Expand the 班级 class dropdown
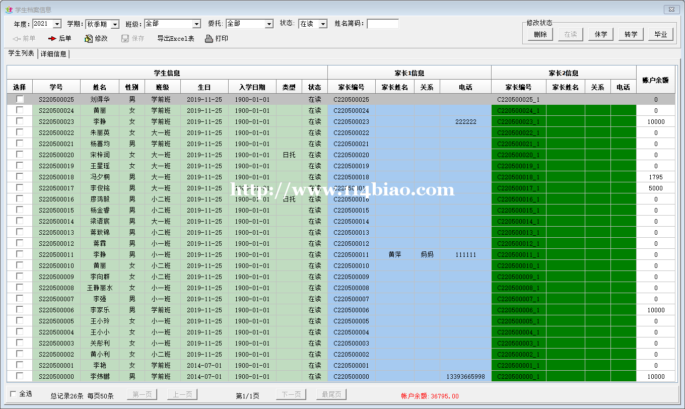 click(x=197, y=24)
